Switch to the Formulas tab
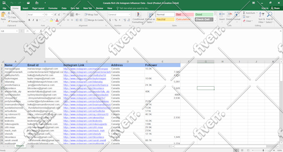283x152 pixels. (53, 8)
